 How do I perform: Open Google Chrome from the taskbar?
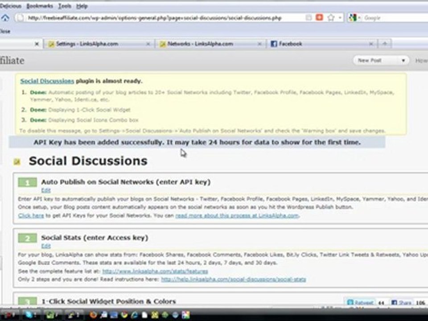[124, 315]
